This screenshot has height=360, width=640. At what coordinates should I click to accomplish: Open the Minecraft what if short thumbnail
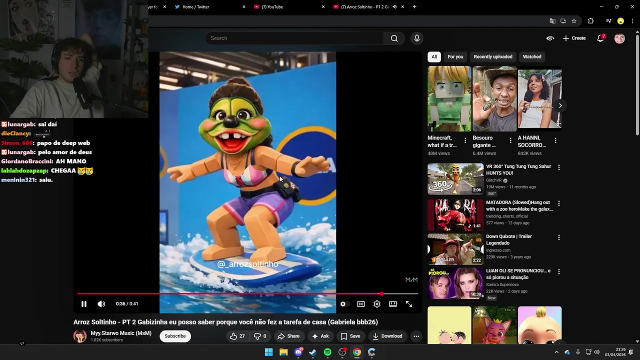point(449,98)
